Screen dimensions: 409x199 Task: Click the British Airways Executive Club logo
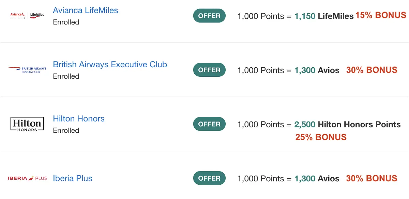click(27, 70)
